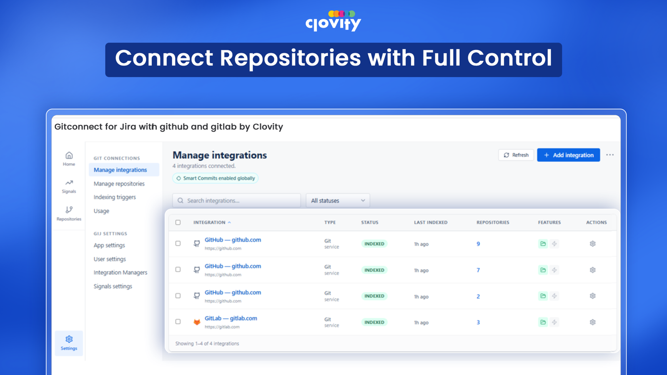Image resolution: width=667 pixels, height=375 pixels.
Task: Open User settings
Action: pos(110,259)
